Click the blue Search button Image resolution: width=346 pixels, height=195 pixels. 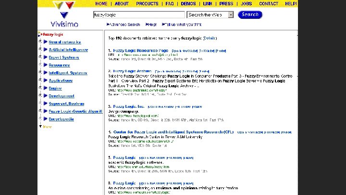pyautogui.click(x=250, y=14)
